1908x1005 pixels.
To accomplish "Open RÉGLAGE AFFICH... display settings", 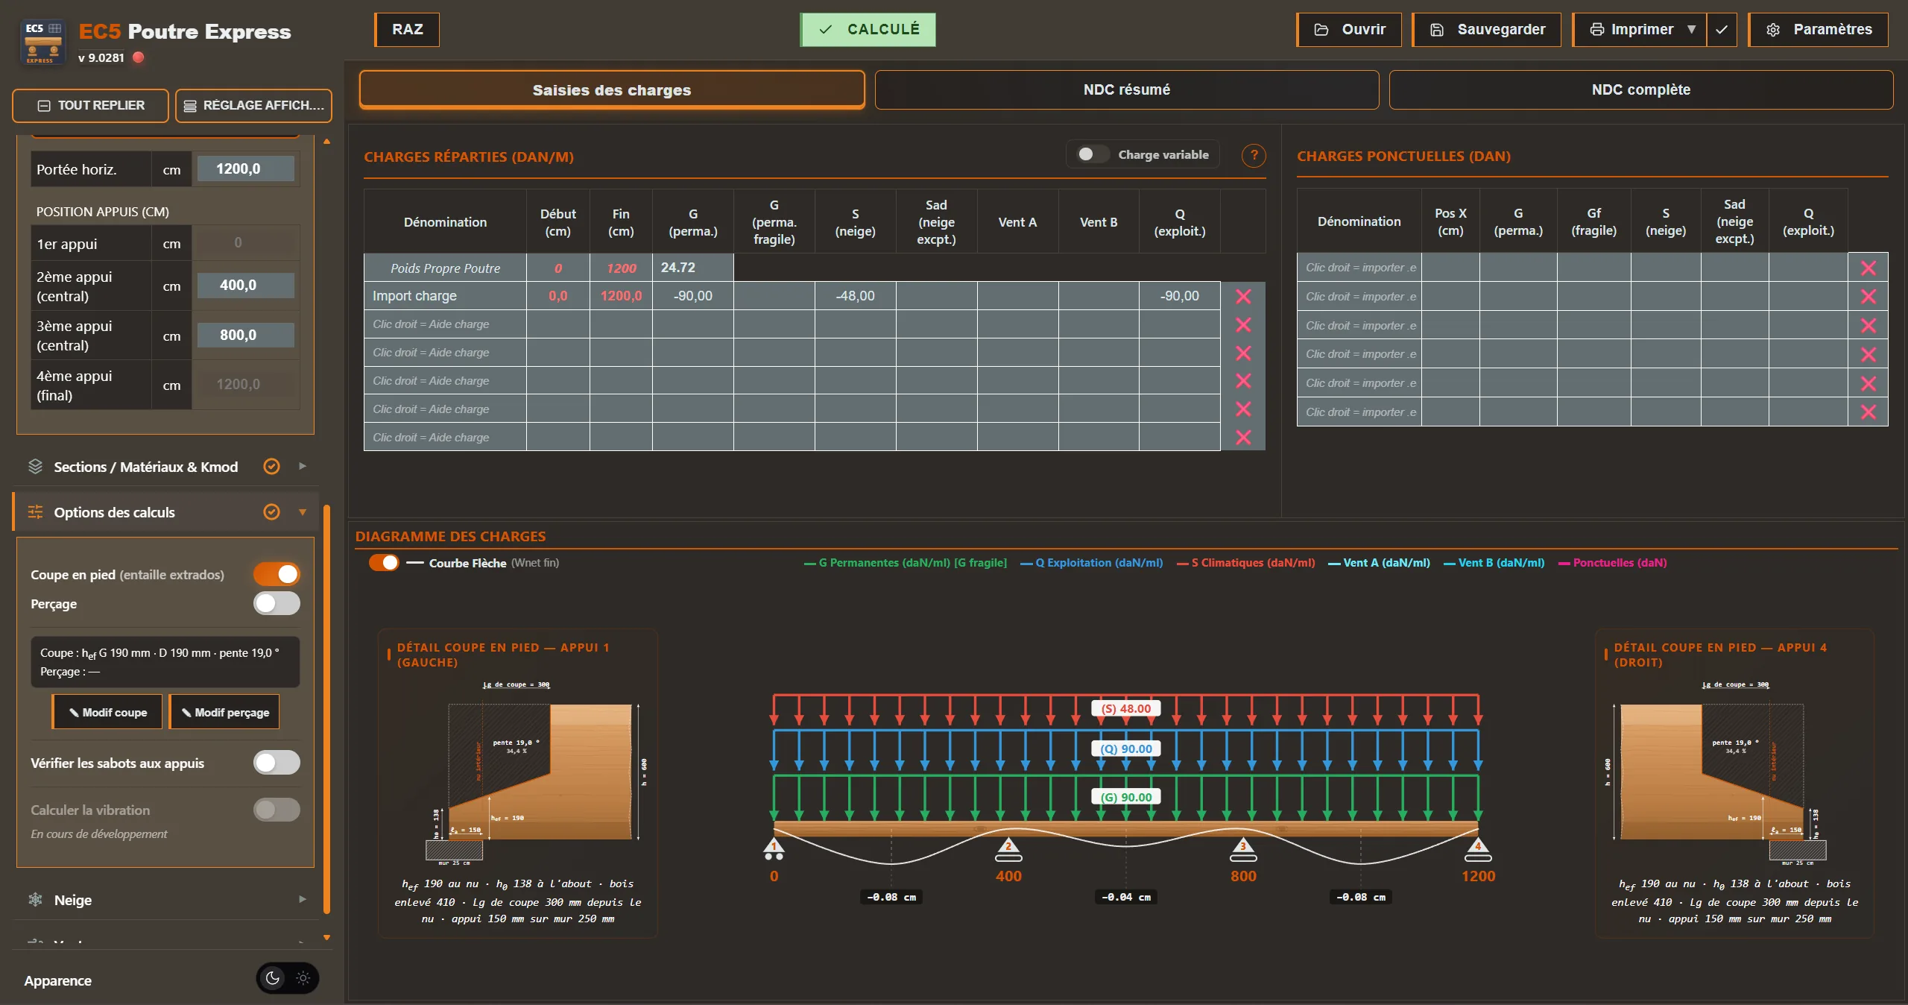I will click(x=253, y=106).
